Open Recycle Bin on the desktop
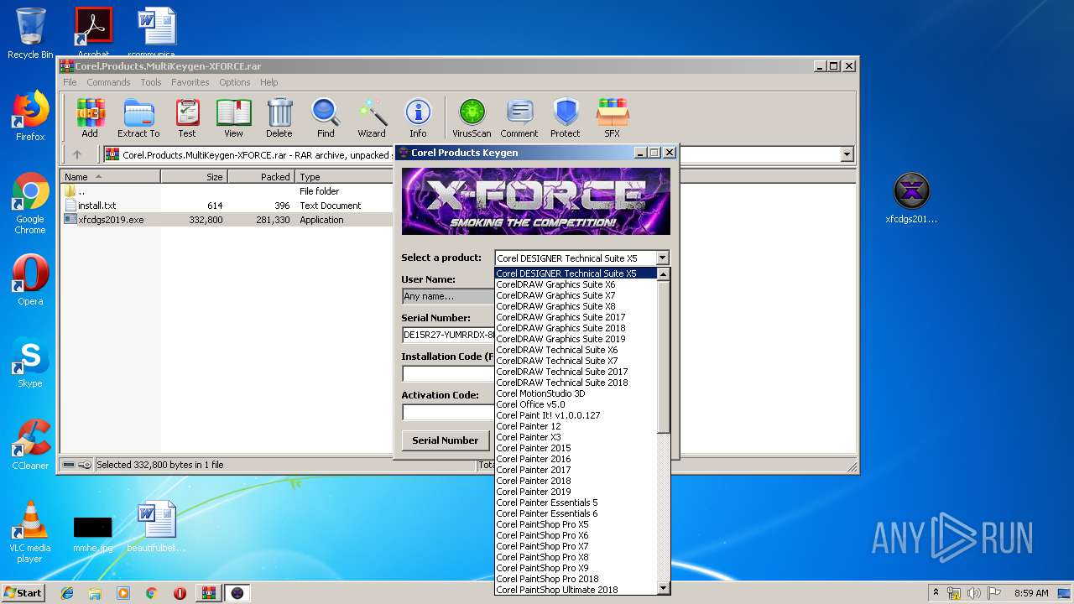1074x604 pixels. (x=30, y=34)
